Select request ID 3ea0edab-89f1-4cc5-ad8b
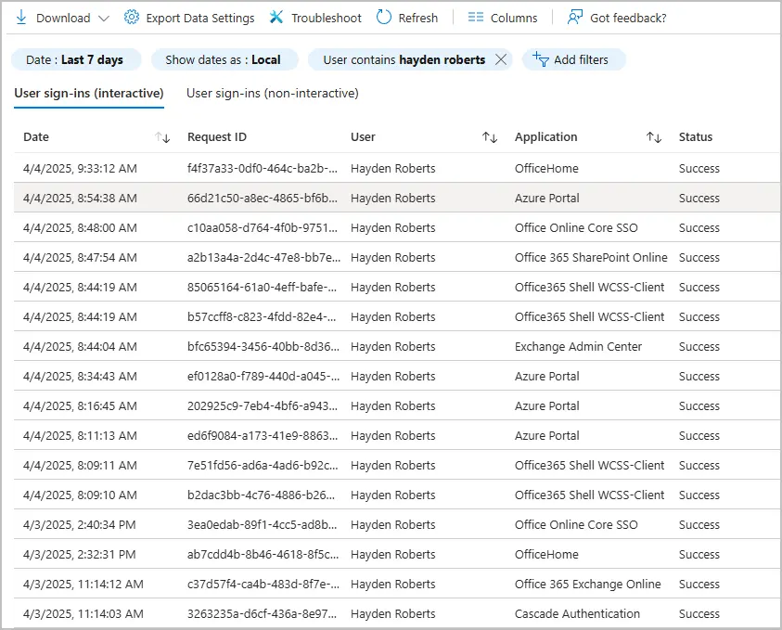 tap(262, 525)
